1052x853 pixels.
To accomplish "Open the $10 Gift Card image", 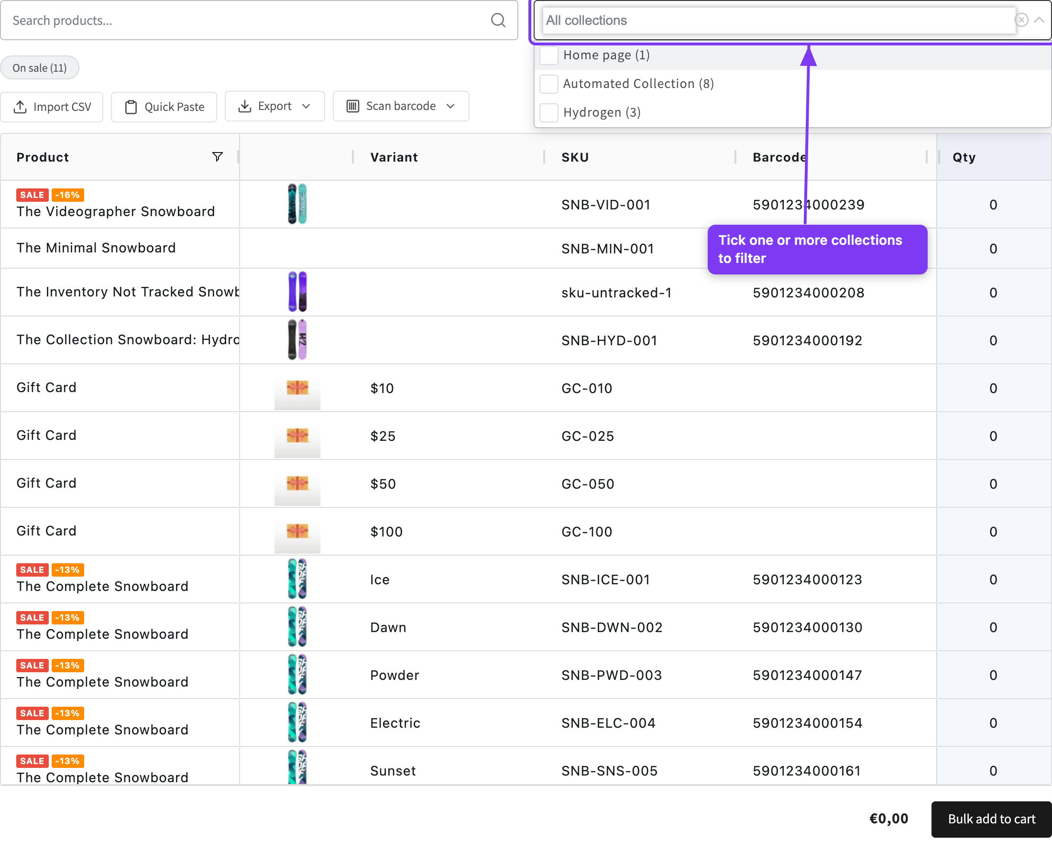I will click(297, 388).
